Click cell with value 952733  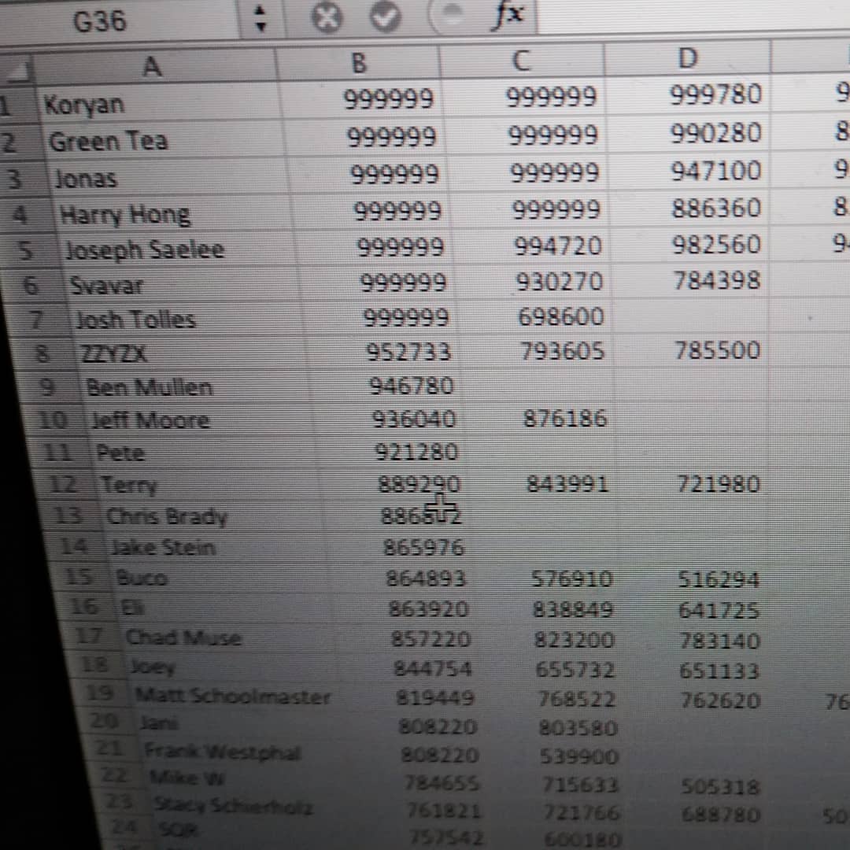(x=408, y=352)
